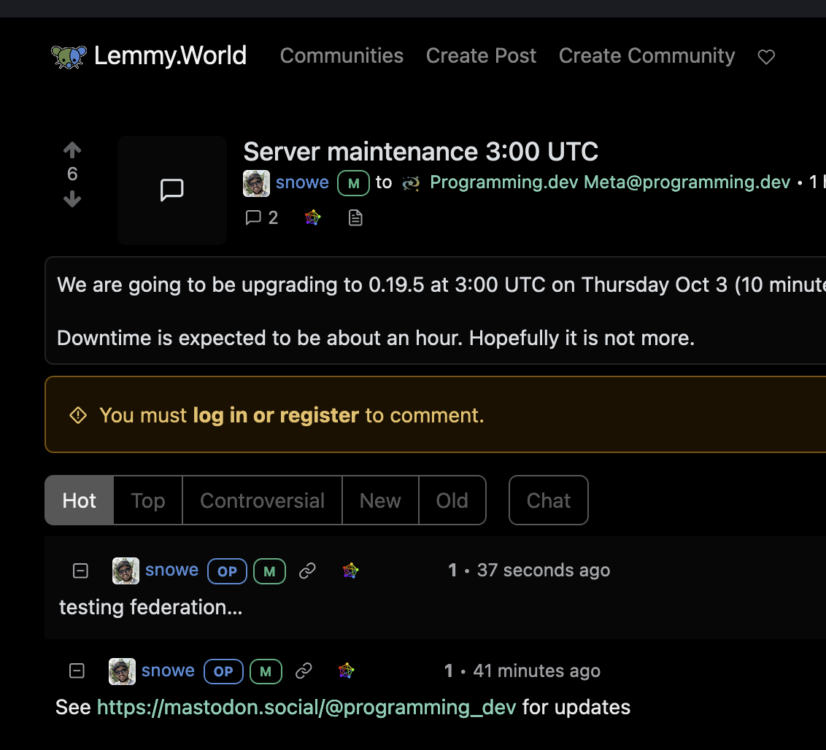Go to Create Post page
The image size is (826, 750).
click(x=481, y=56)
